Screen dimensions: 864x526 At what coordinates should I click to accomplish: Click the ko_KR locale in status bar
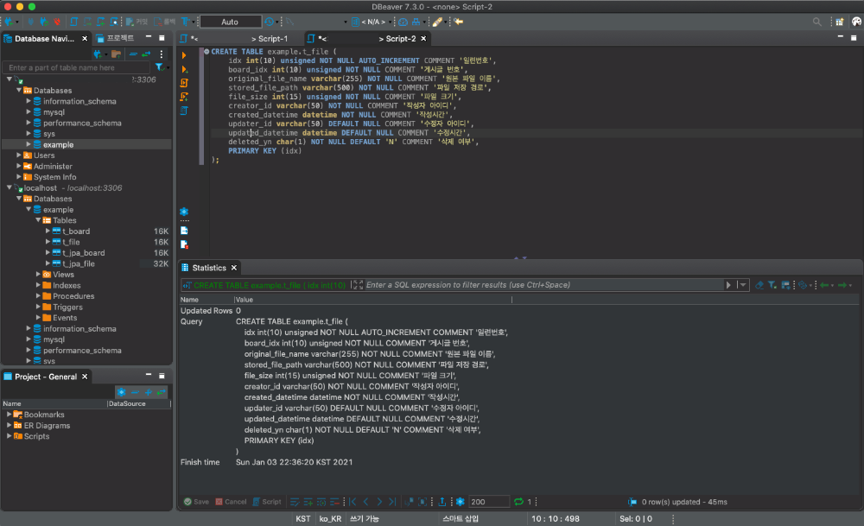(331, 519)
